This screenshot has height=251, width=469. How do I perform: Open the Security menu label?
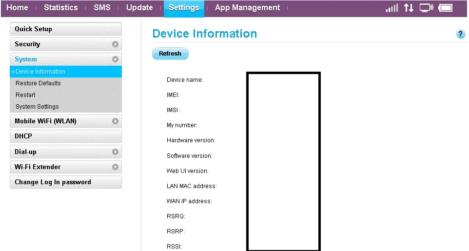(27, 44)
